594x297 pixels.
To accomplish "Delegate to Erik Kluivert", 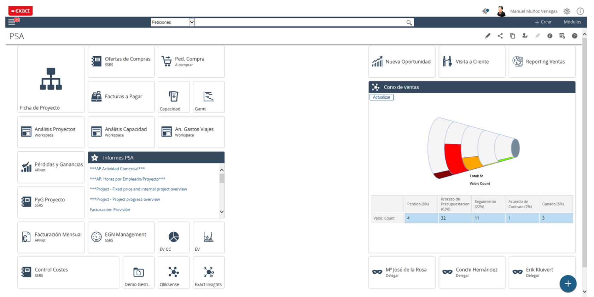I will pos(542,272).
